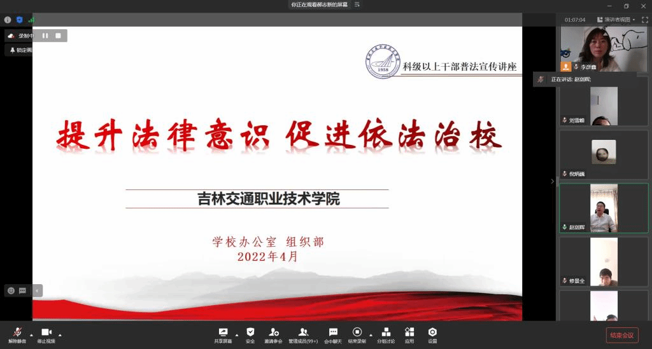The image size is (652, 349).
Task: Click the meeting info icon
Action: (8, 20)
